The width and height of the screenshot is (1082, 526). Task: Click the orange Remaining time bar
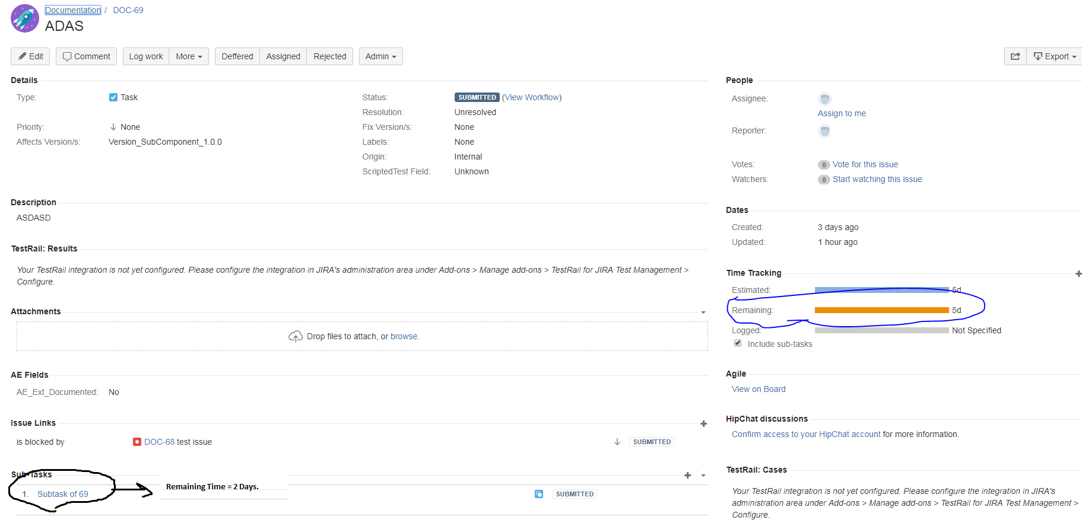click(881, 310)
